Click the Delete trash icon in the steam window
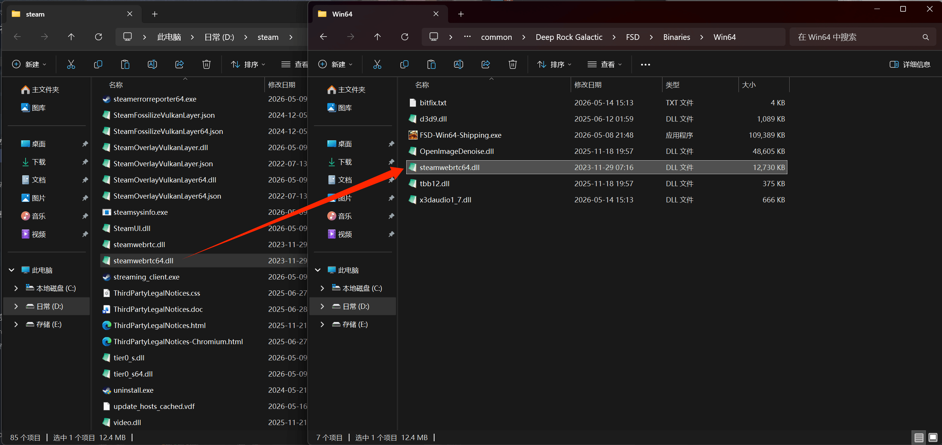The image size is (942, 445). click(x=207, y=64)
